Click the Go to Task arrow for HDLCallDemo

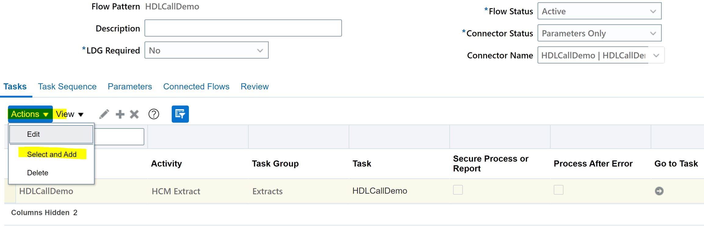[x=659, y=191]
